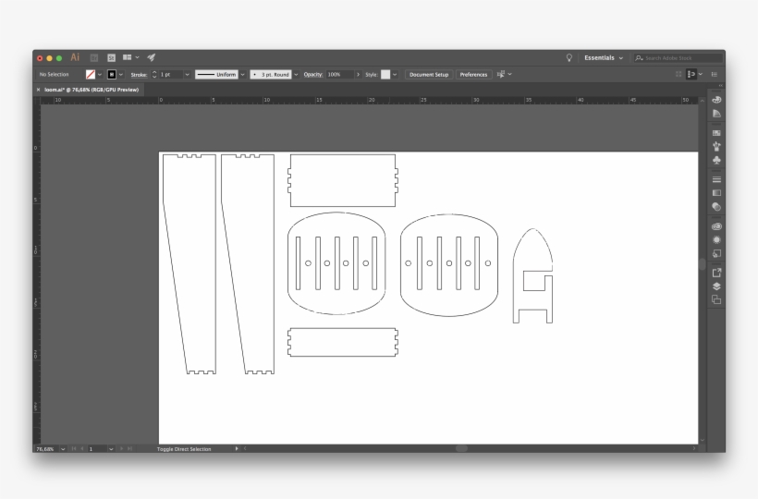Click the Opacity 100% input field
The image size is (758, 499).
[x=340, y=75]
